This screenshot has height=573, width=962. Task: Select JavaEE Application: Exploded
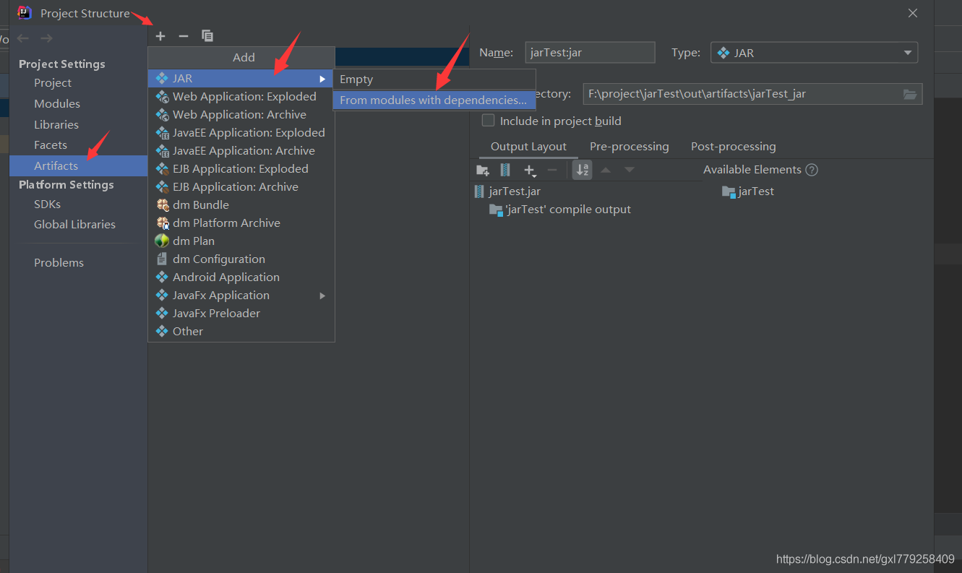point(241,133)
